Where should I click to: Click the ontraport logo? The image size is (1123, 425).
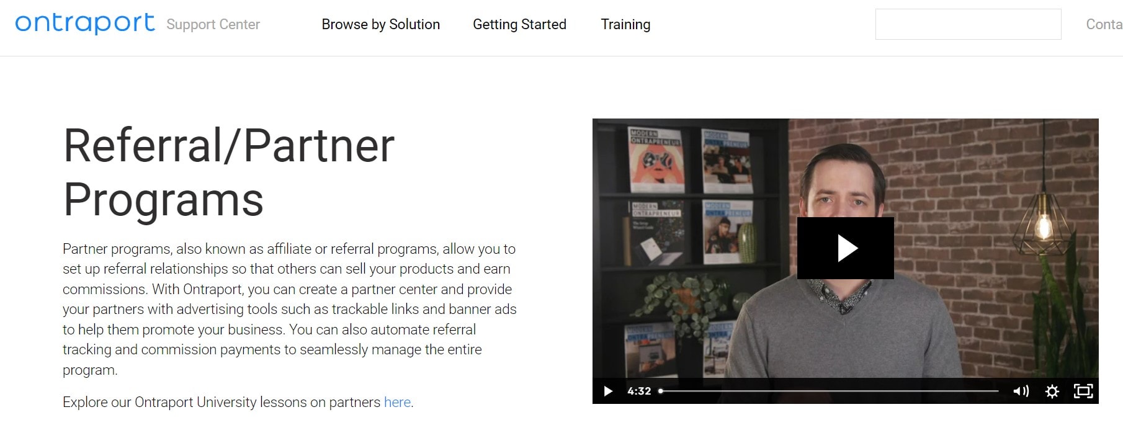85,24
